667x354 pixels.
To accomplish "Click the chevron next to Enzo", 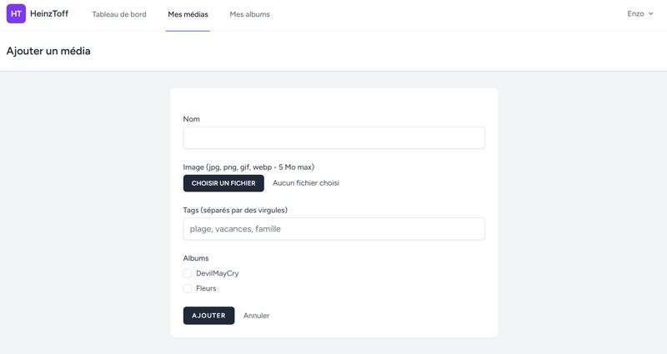I will coord(650,14).
